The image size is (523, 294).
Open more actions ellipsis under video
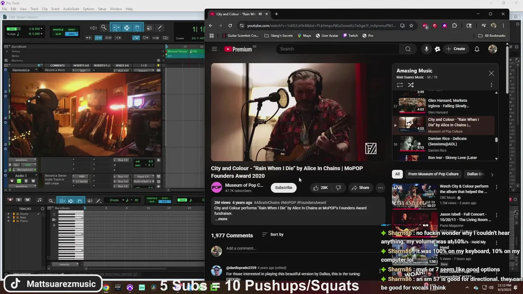[x=380, y=188]
